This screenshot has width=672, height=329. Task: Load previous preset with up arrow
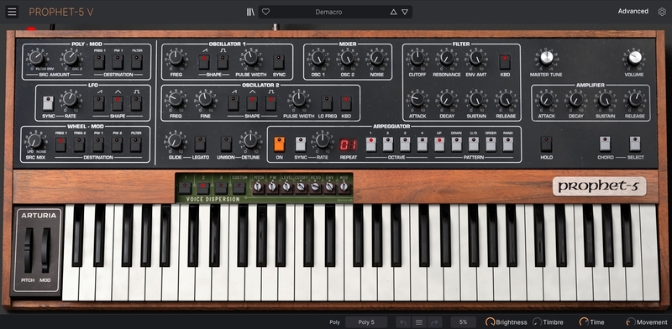tap(393, 12)
